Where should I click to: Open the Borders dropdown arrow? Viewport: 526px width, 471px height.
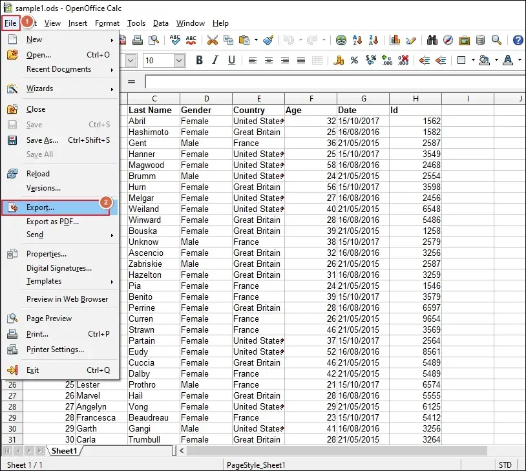pyautogui.click(x=473, y=60)
